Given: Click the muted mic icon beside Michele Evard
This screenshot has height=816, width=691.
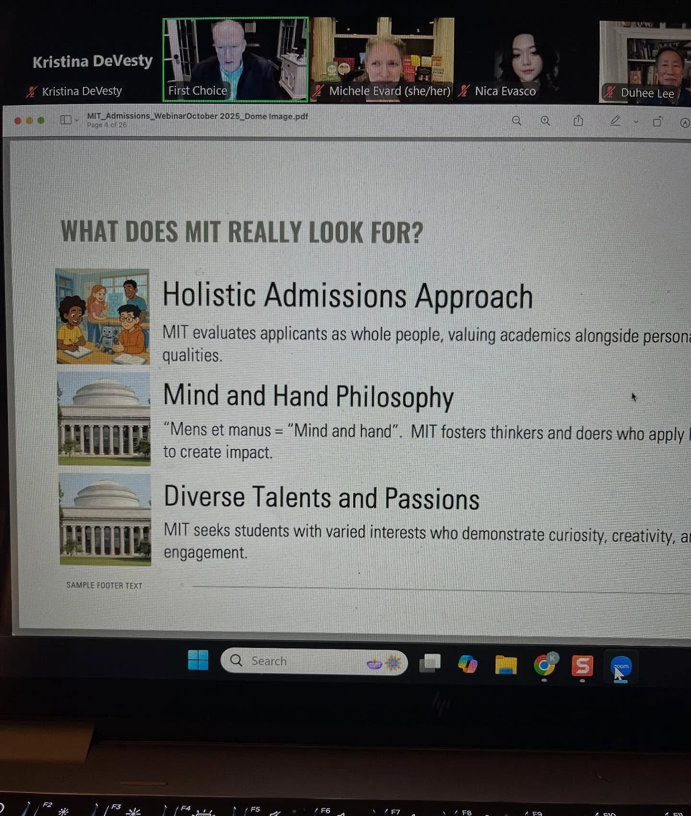Looking at the screenshot, I should pos(318,91).
